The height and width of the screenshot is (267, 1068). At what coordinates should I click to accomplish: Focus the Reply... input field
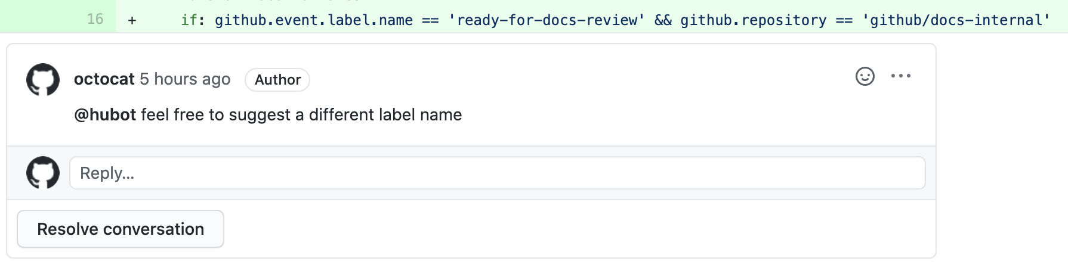(497, 173)
